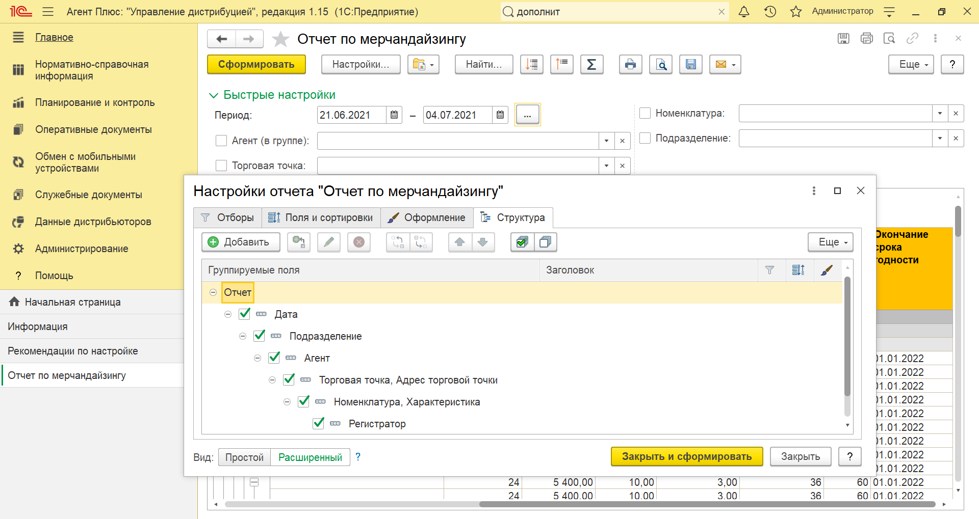Delete selected structure element

click(359, 242)
